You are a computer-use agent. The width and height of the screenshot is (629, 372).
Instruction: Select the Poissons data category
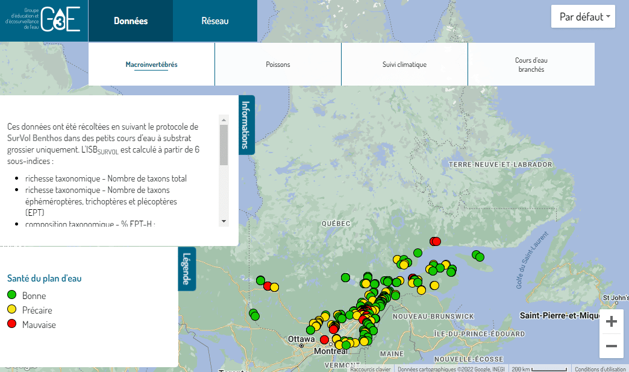(278, 65)
